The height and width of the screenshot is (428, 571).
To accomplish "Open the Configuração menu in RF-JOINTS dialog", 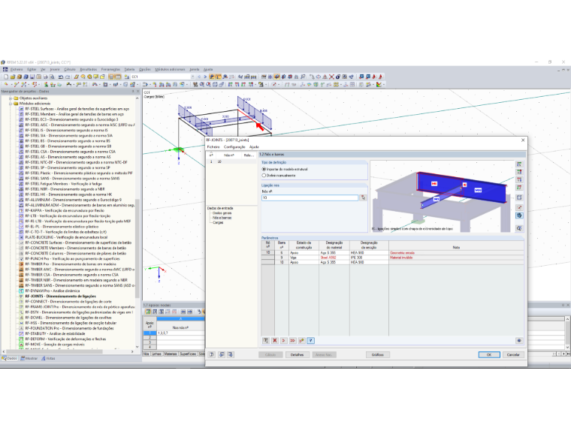I will (234, 147).
